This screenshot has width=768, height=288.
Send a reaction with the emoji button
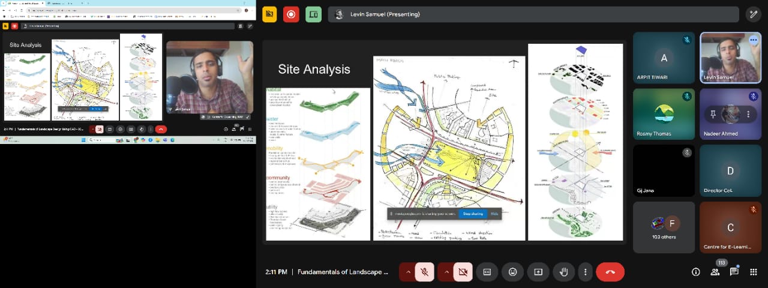tap(512, 272)
